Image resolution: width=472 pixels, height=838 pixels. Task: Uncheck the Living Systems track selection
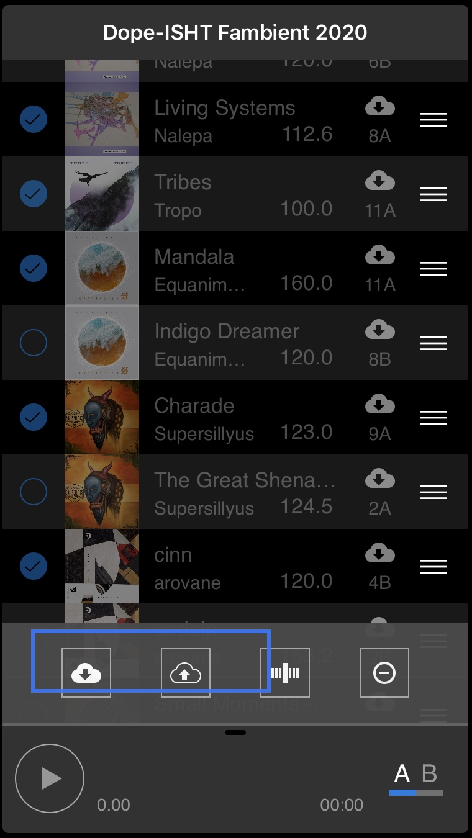pos(34,119)
